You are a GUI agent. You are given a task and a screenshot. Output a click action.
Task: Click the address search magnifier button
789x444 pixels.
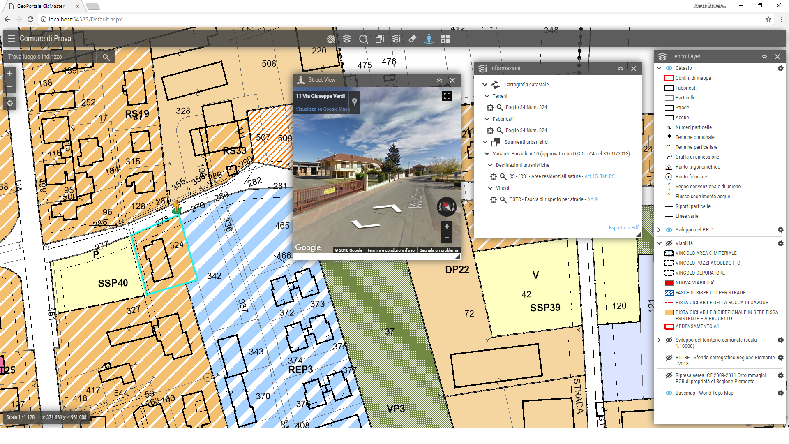pyautogui.click(x=106, y=57)
